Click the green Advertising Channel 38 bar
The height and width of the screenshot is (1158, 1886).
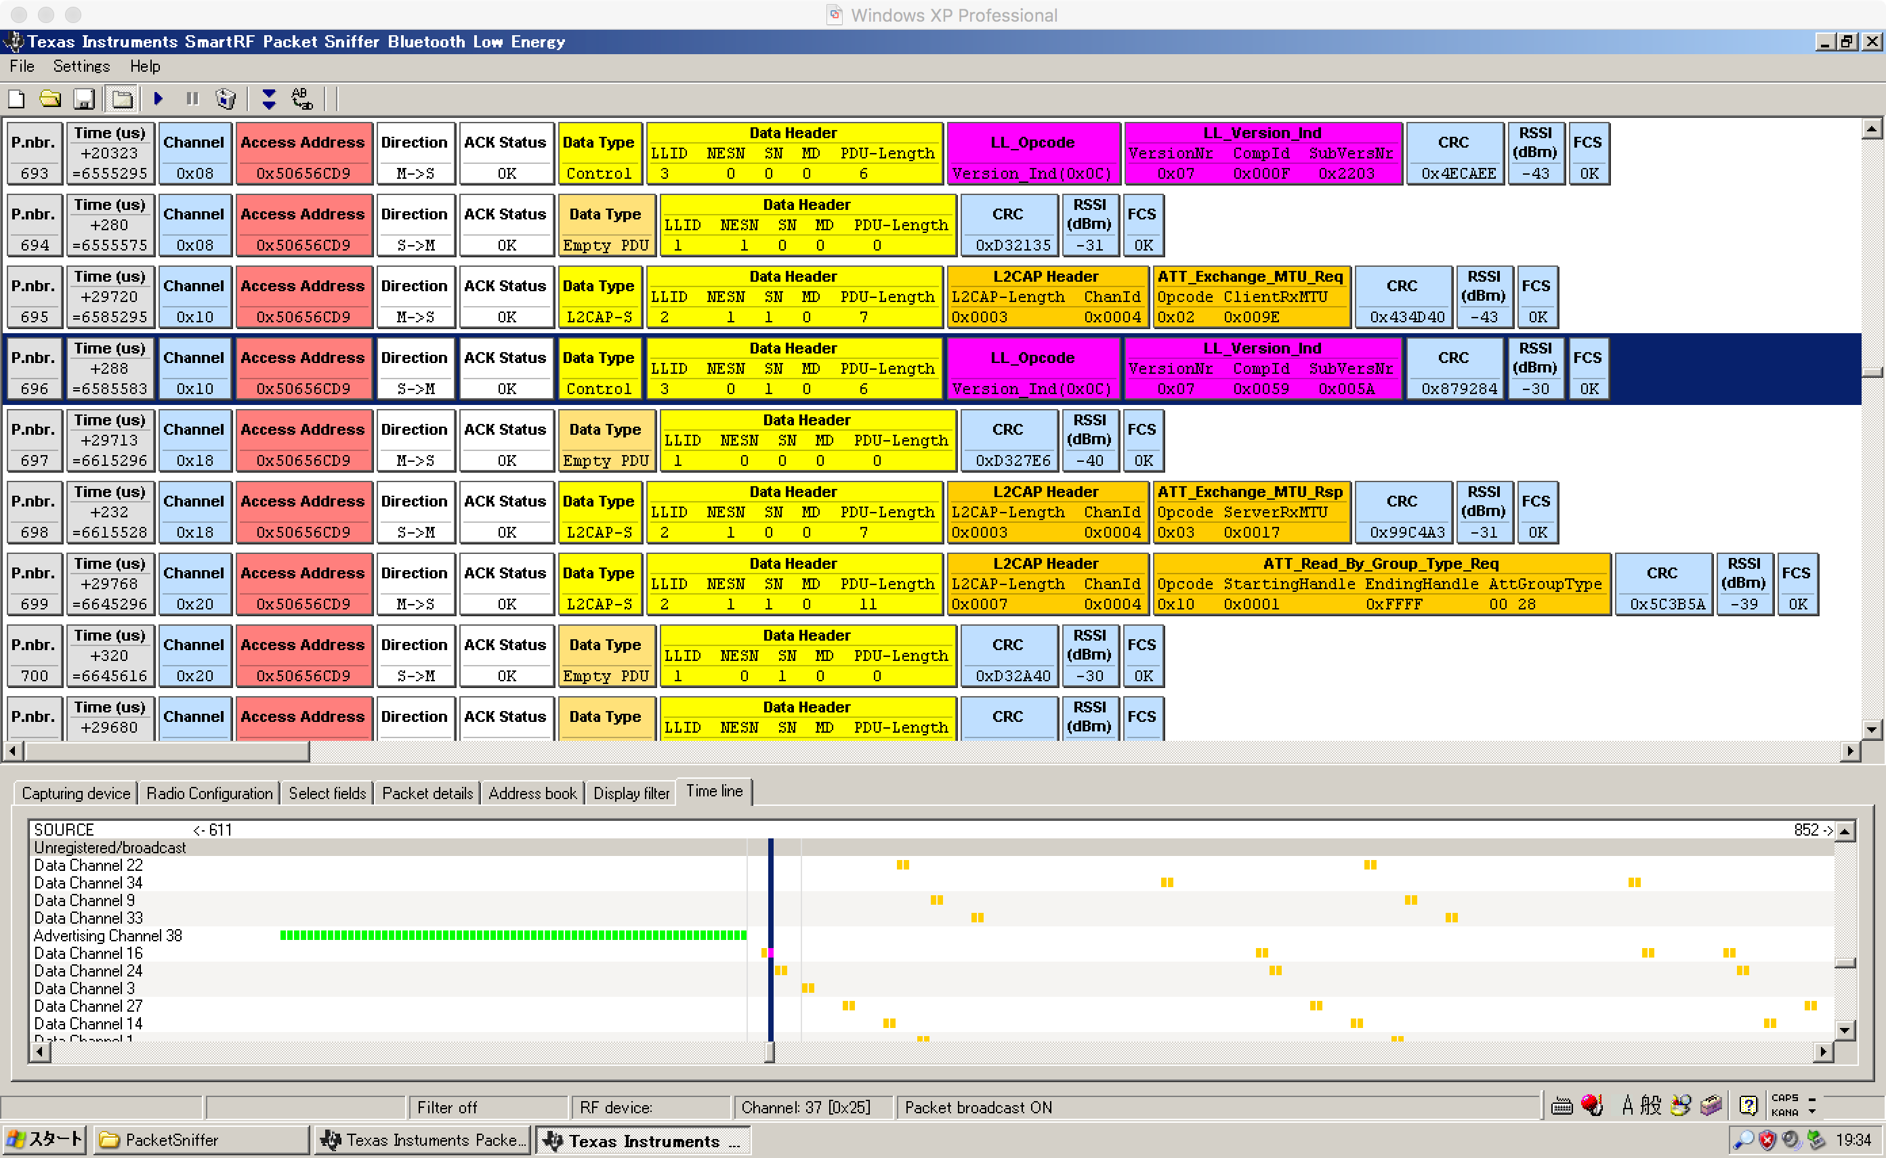[x=514, y=935]
